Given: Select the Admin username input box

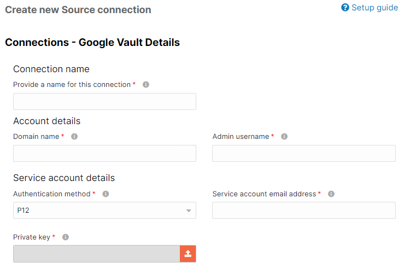Looking at the screenshot, I should (304, 153).
